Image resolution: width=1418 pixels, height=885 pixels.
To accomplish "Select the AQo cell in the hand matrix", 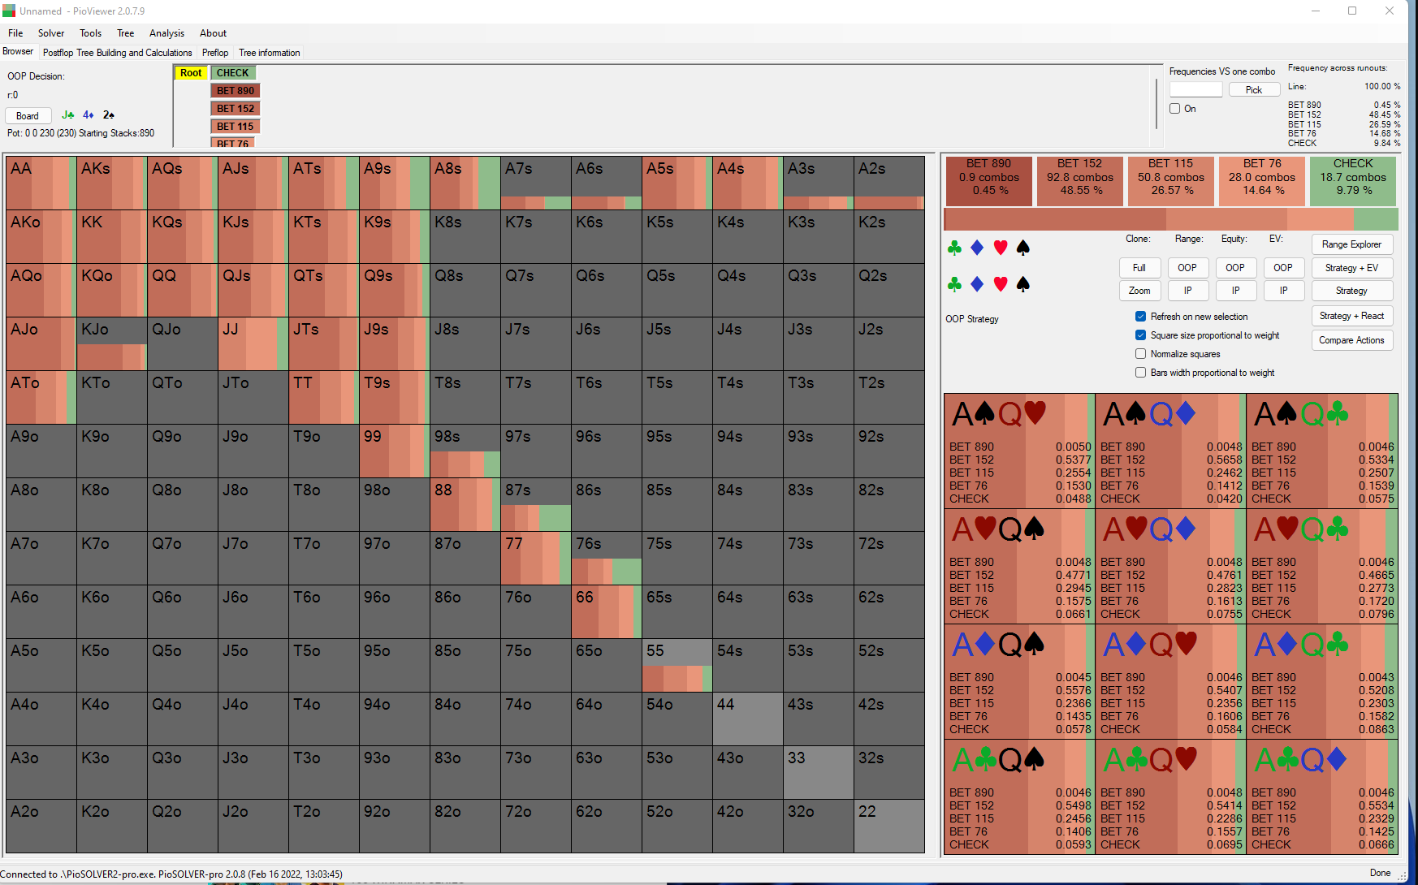I will tap(41, 291).
